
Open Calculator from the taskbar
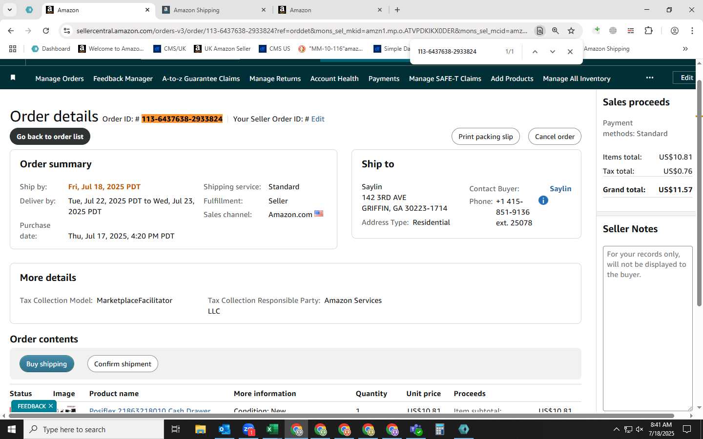click(x=439, y=429)
